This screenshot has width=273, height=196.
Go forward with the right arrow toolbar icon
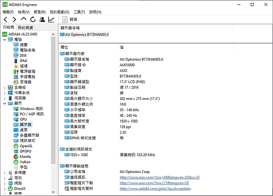tap(14, 19)
